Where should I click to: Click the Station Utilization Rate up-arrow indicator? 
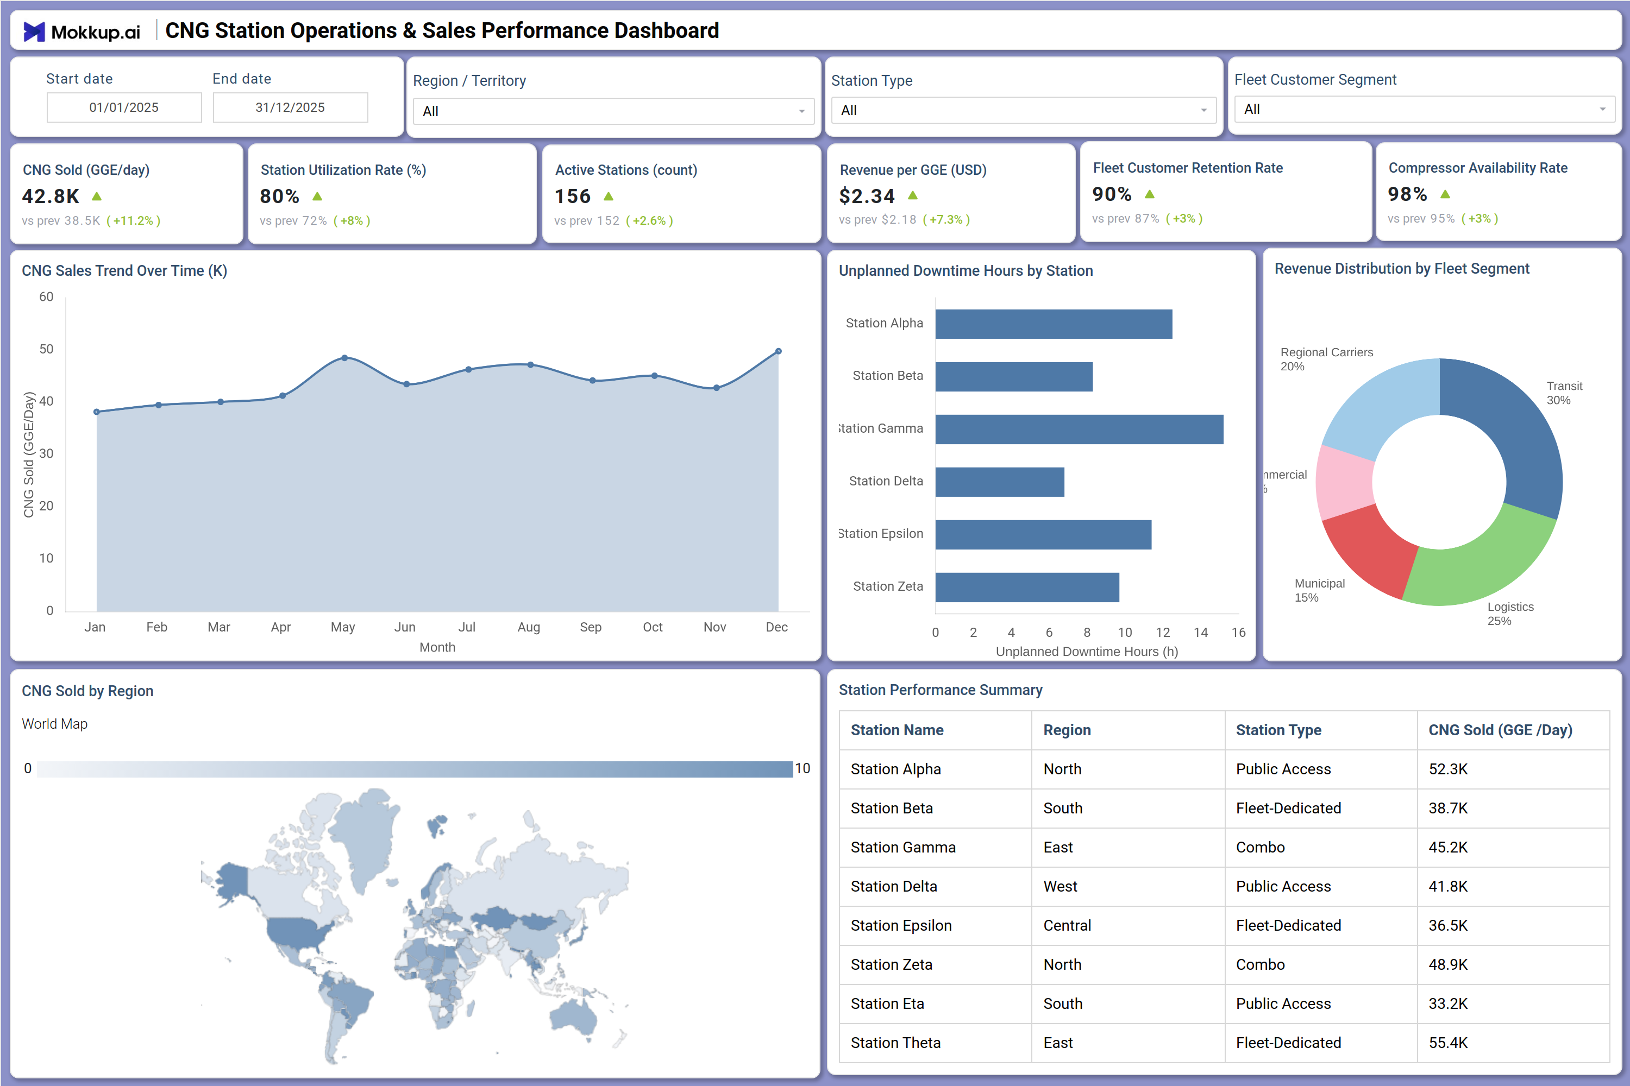[x=317, y=197]
